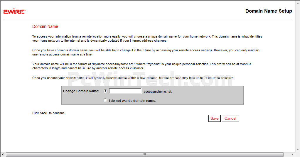Click the vertical scrollbar down arrow
This screenshot has width=300, height=157.
click(298, 150)
